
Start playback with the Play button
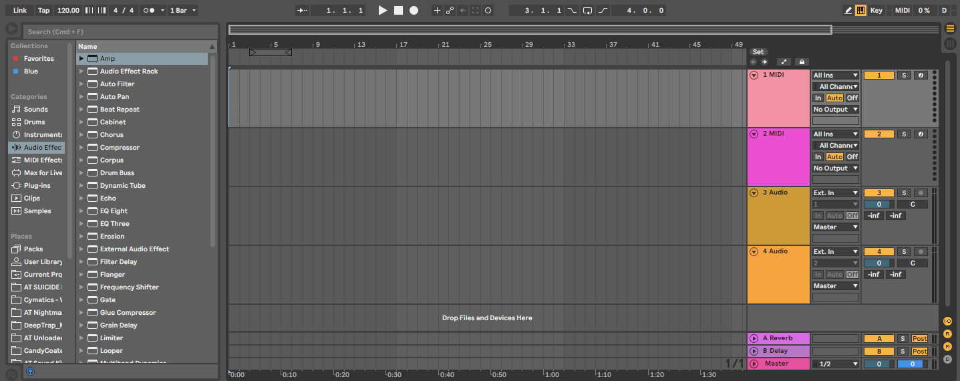click(383, 10)
